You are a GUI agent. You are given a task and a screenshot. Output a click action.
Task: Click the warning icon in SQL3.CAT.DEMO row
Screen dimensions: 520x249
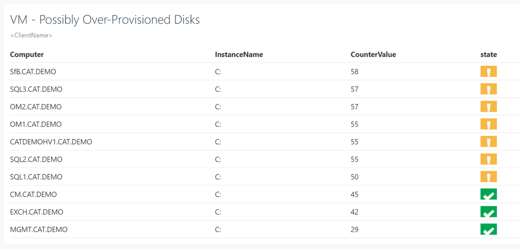coord(489,90)
